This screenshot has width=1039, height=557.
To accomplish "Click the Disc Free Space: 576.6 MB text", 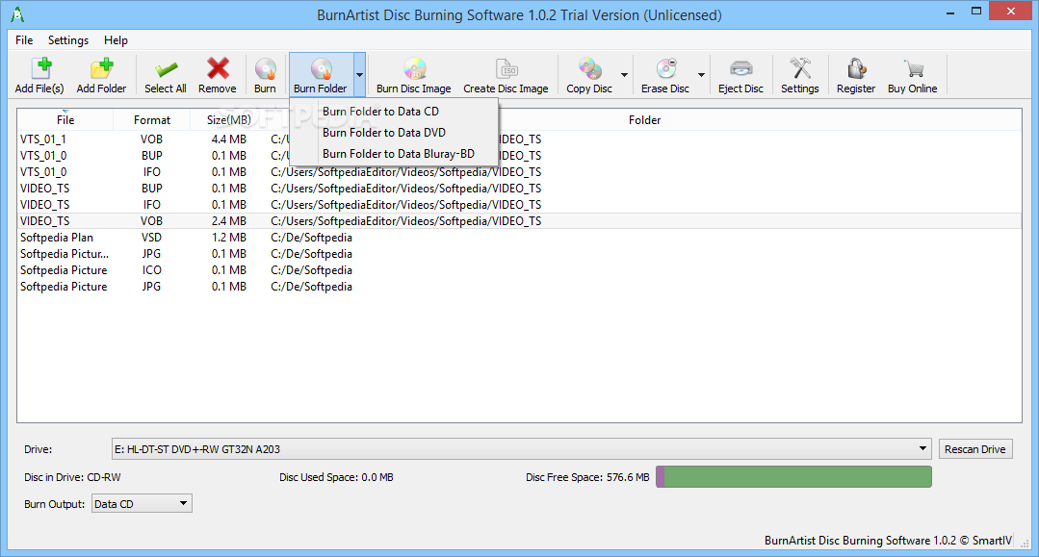I will tap(587, 477).
